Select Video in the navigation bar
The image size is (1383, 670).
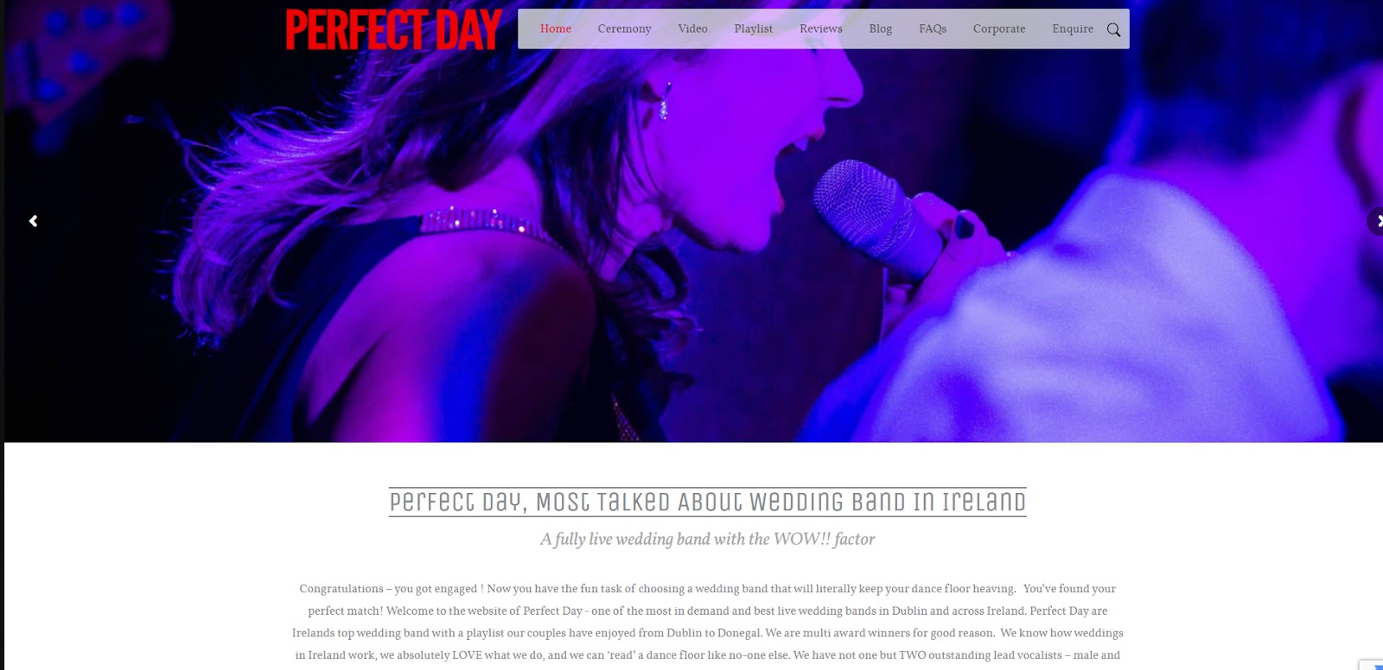click(x=692, y=28)
